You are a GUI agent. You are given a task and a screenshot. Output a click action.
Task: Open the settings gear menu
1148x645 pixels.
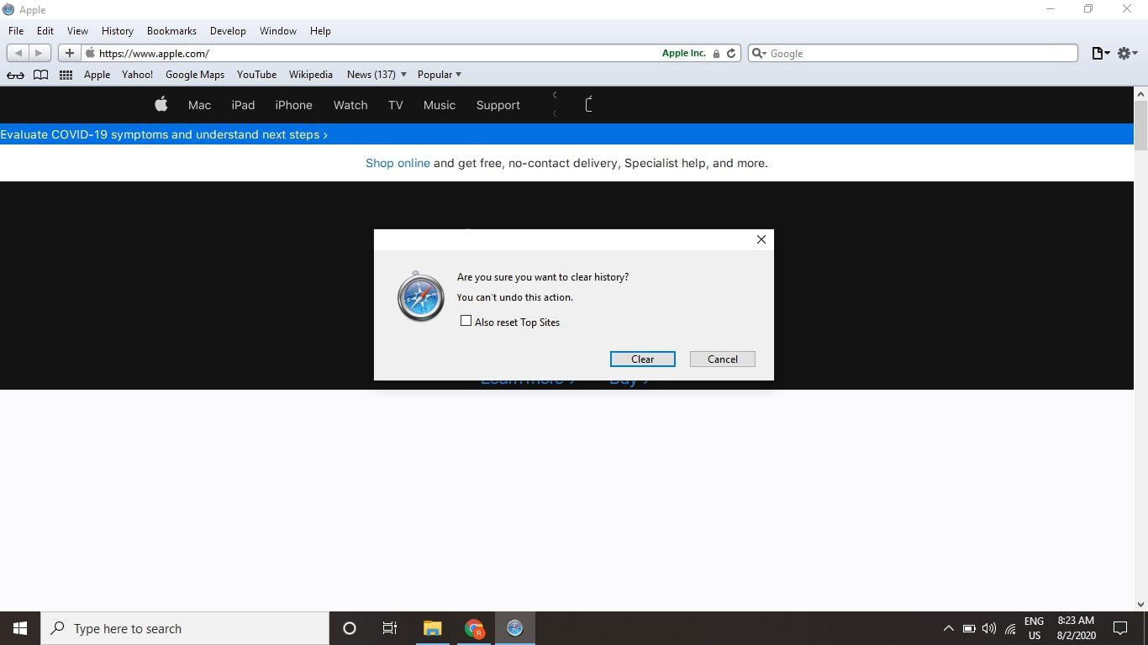[x=1127, y=53]
